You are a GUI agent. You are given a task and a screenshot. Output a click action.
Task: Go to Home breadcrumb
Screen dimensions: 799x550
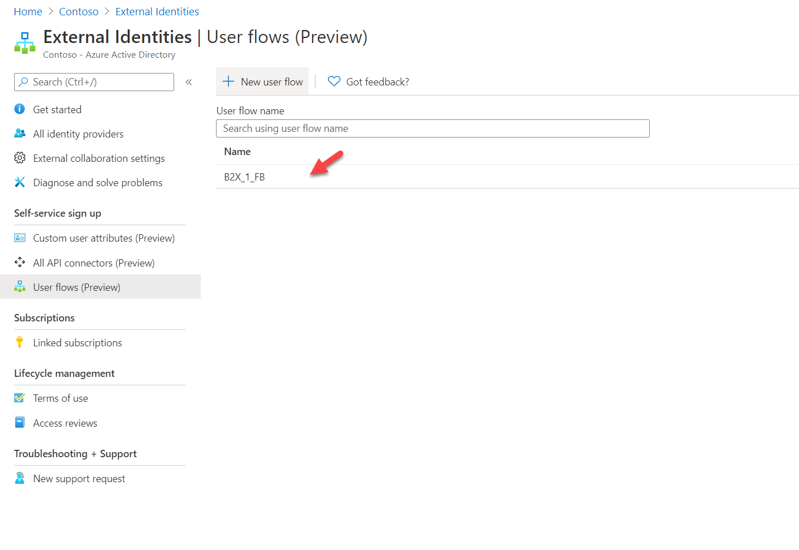click(x=28, y=11)
